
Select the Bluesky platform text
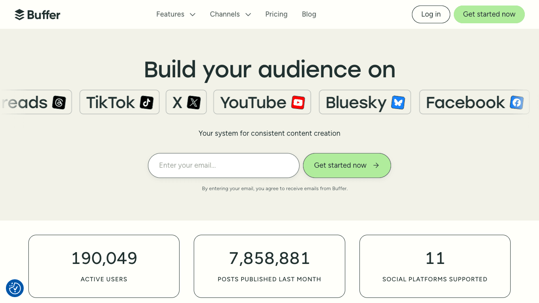click(x=356, y=103)
